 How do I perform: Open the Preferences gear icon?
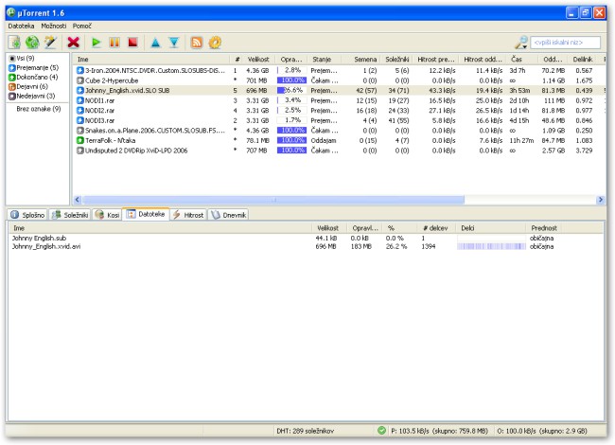[x=215, y=43]
